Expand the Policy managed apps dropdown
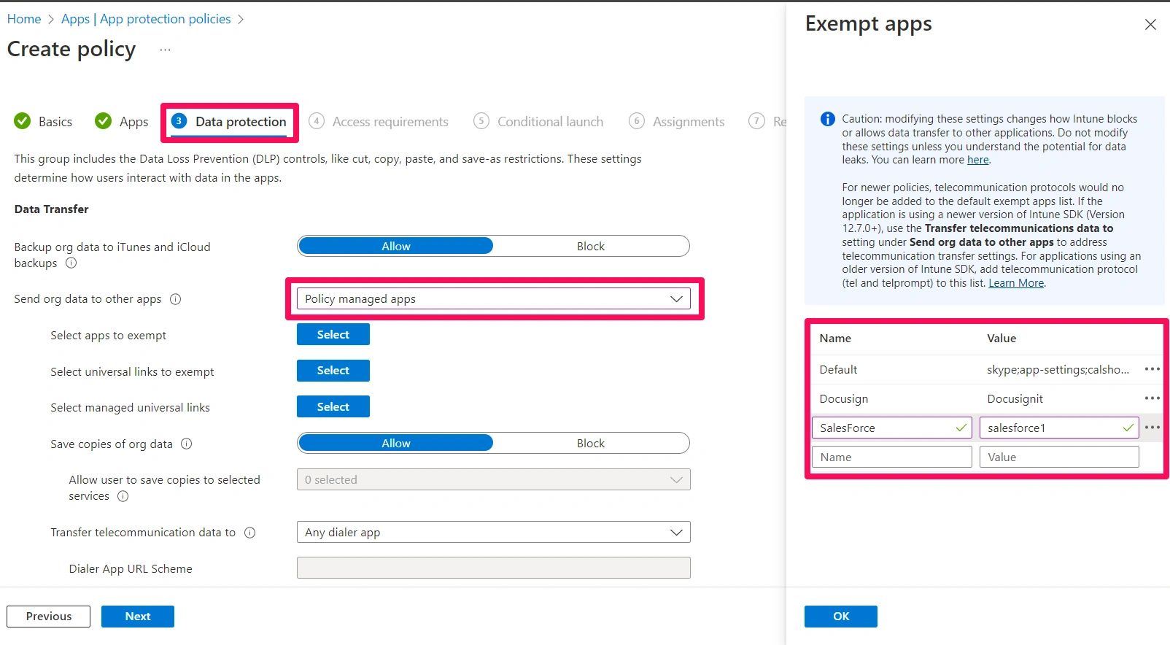 493,299
